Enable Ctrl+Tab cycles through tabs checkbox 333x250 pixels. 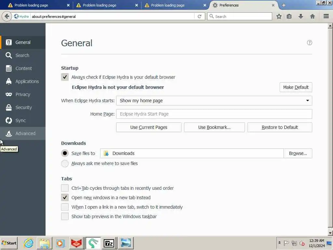click(x=65, y=188)
